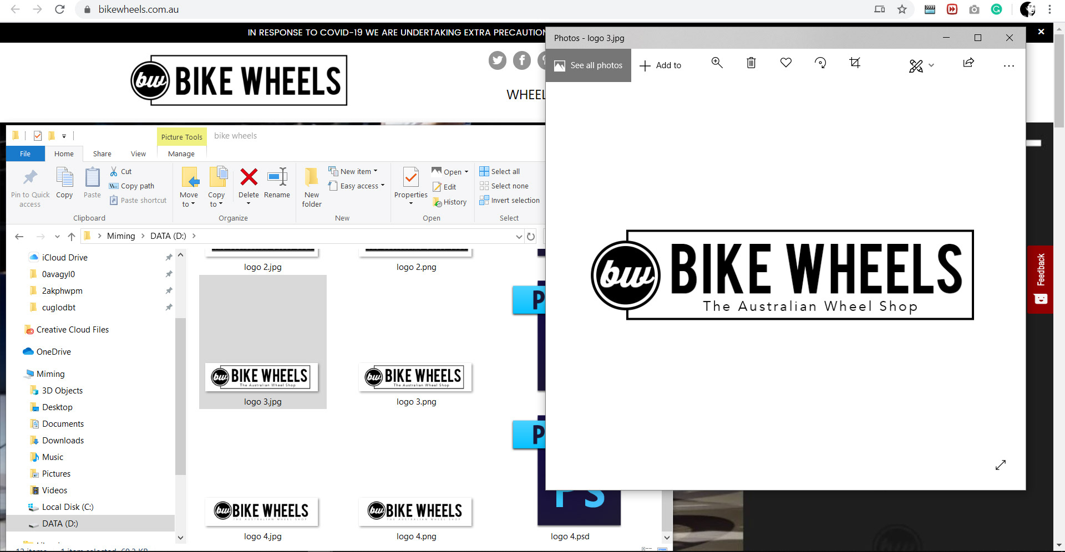Switch to the Manage ribbon tab
The width and height of the screenshot is (1065, 552).
pyautogui.click(x=181, y=154)
